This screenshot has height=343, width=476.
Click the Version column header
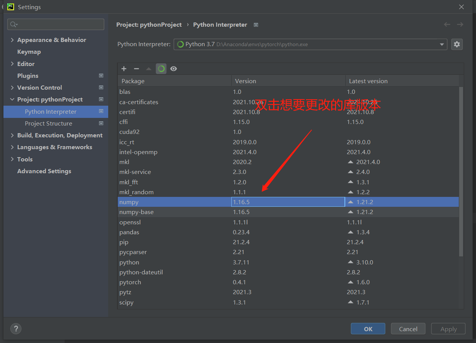click(x=288, y=81)
